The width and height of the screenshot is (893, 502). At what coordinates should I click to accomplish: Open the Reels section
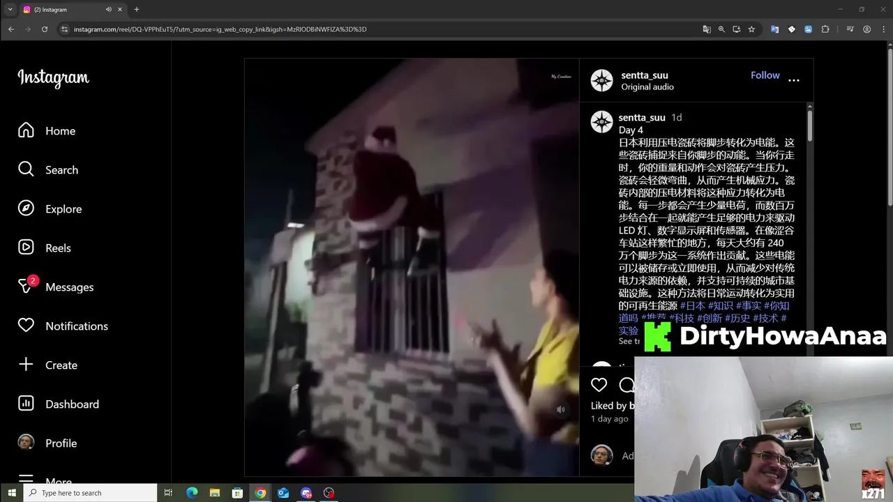coord(45,248)
